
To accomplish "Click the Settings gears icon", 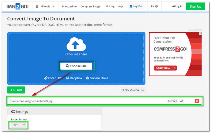I will click(13, 112).
